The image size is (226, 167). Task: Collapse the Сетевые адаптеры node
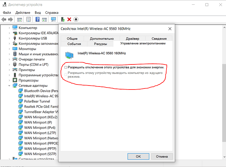(x=9, y=86)
